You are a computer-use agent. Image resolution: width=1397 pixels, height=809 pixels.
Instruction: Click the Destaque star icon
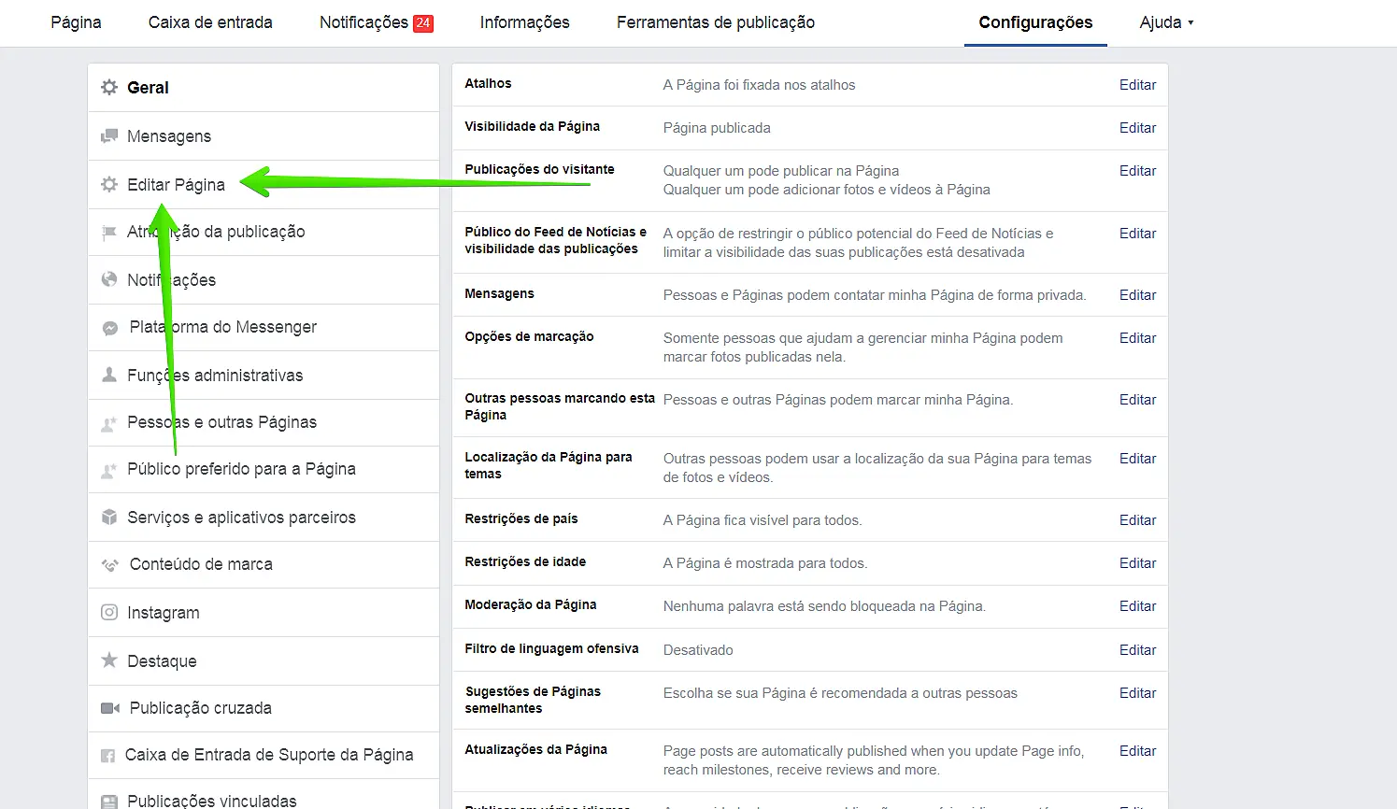tap(109, 661)
